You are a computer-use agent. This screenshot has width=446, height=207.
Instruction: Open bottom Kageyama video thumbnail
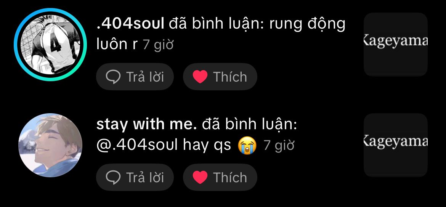pyautogui.click(x=396, y=145)
